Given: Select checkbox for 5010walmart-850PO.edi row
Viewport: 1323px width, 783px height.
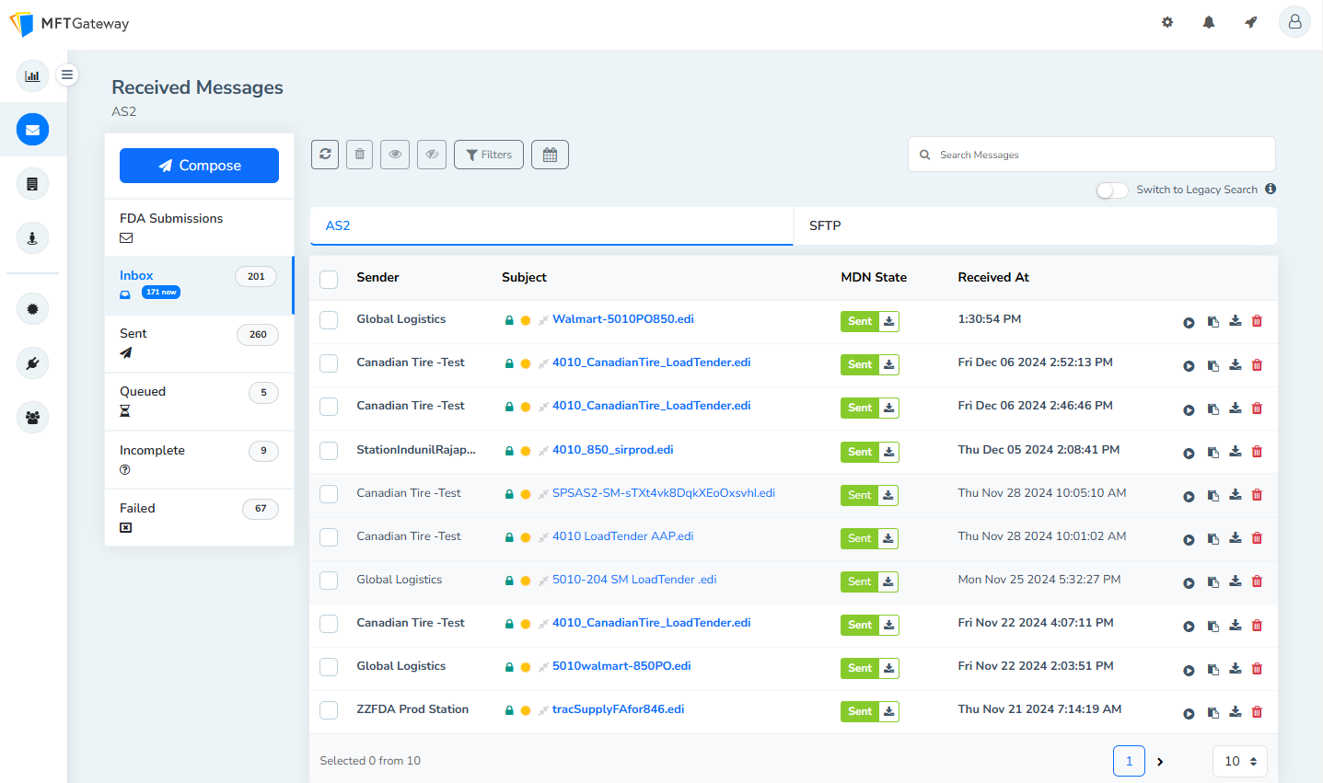Looking at the screenshot, I should click(x=329, y=667).
